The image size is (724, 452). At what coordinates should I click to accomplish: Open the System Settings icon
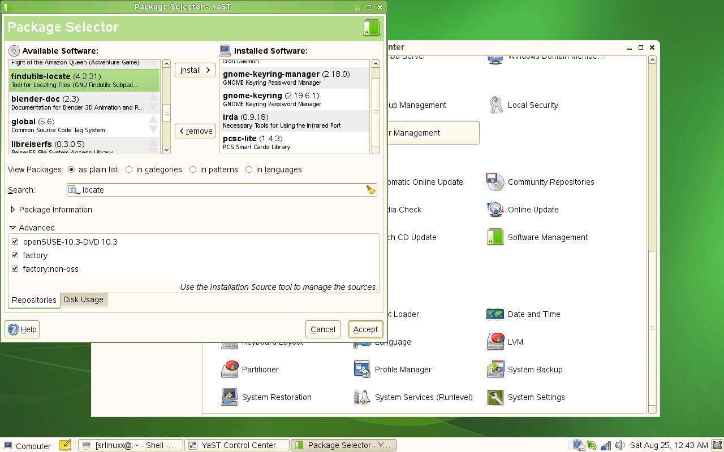pos(495,397)
